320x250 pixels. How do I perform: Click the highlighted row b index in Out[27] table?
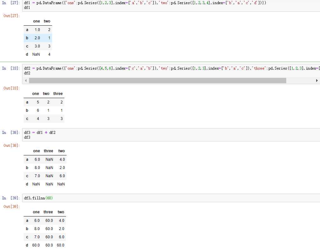[27, 38]
